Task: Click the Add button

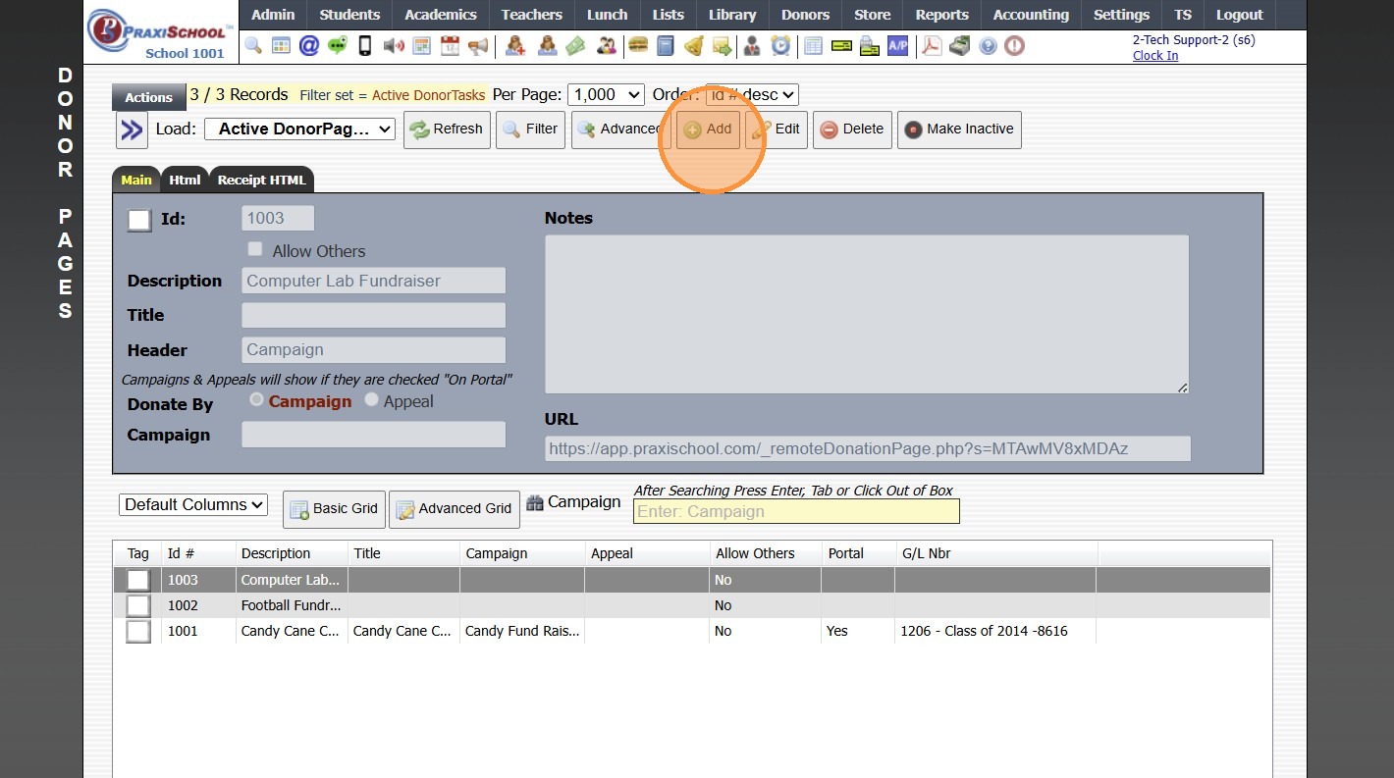Action: 708,130
